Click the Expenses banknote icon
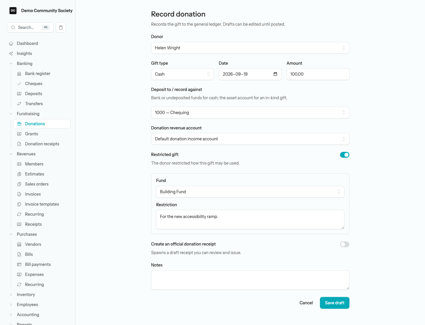425x325 pixels. pyautogui.click(x=19, y=274)
